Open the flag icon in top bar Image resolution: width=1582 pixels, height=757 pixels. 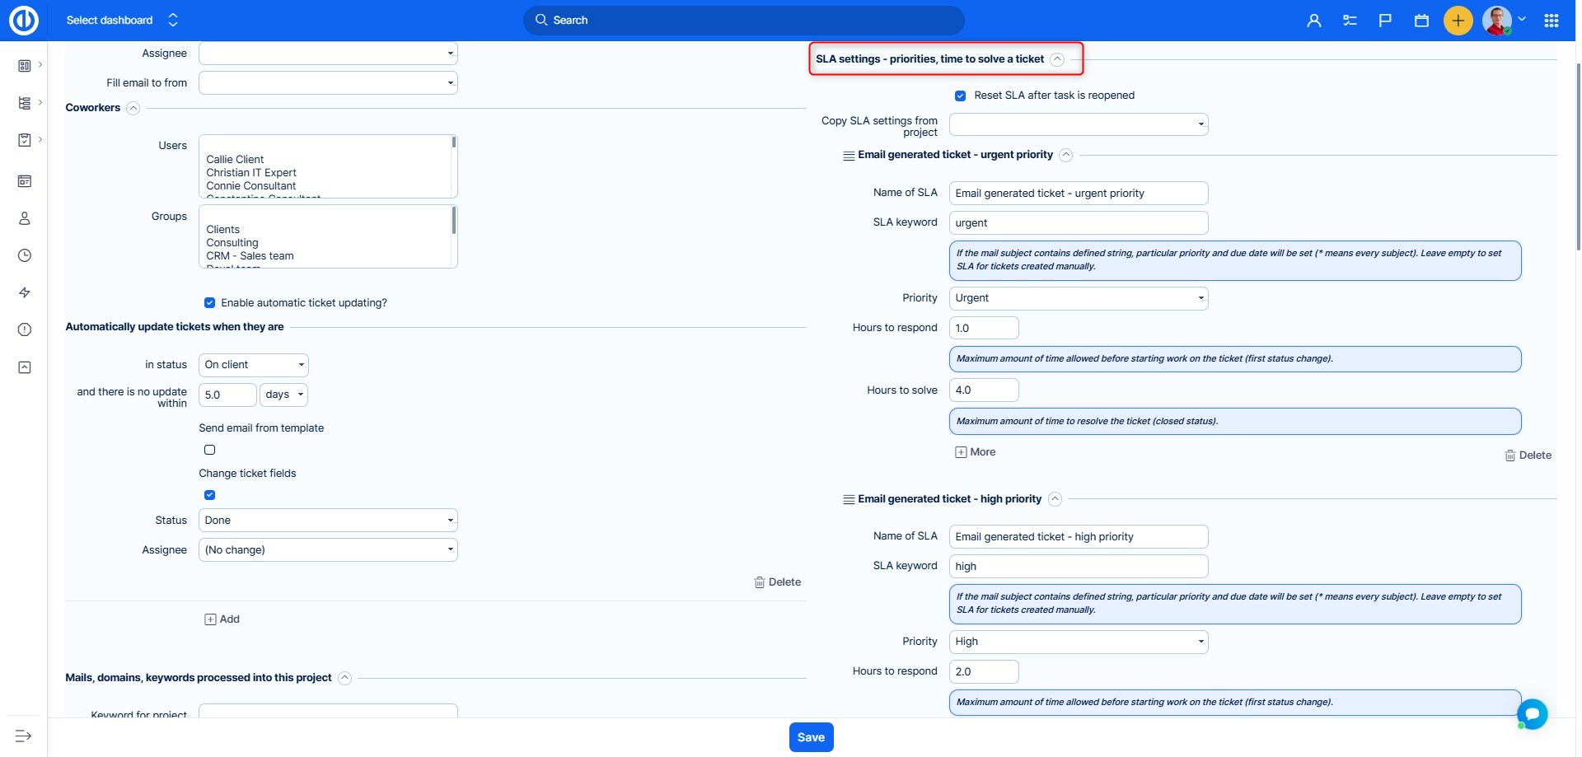point(1385,21)
